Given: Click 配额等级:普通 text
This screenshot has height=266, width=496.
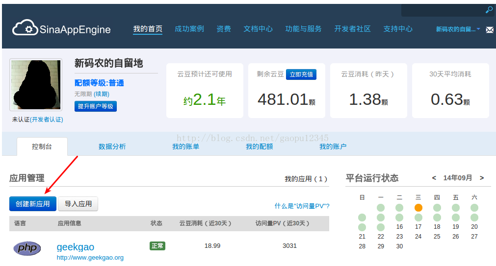Looking at the screenshot, I should (x=99, y=83).
